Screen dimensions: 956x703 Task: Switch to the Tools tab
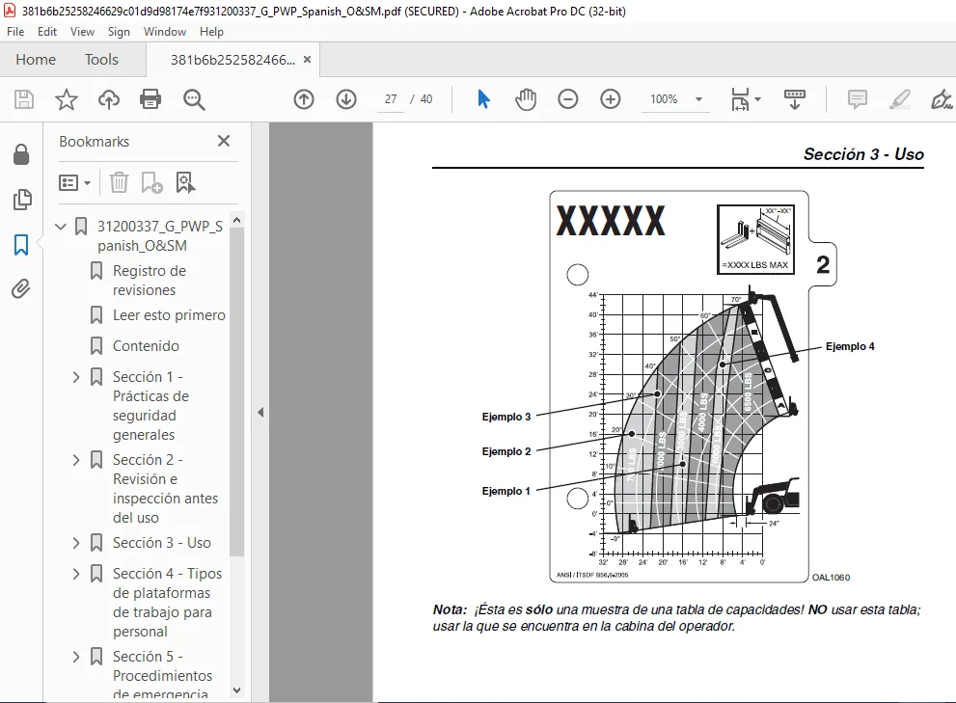pyautogui.click(x=101, y=59)
